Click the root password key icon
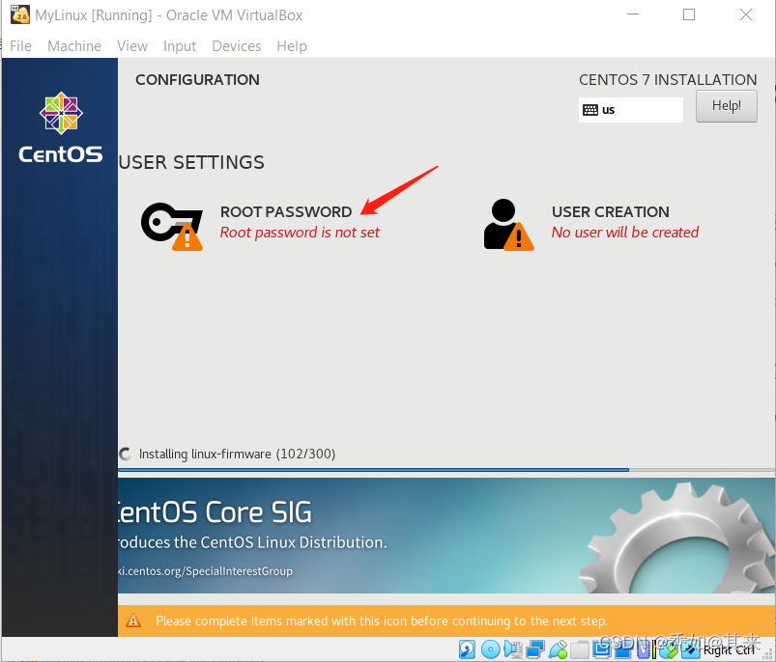Screen dimensions: 776x662 (172, 226)
